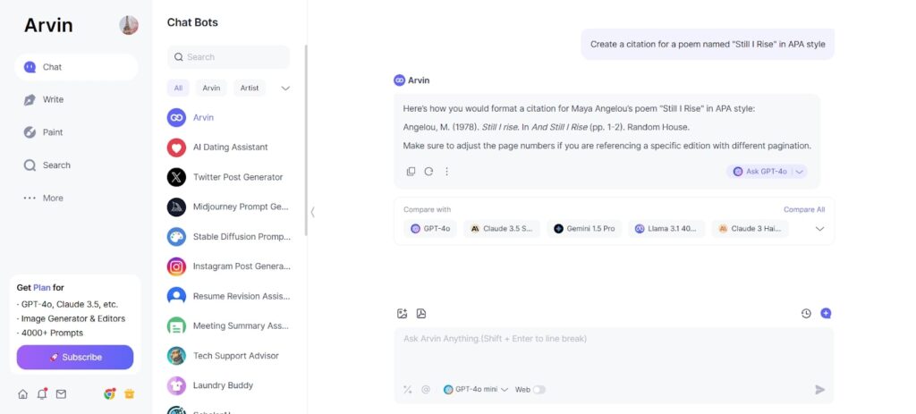Screen dimensions: 916x414
Task: Click the gift box icon
Action: (x=129, y=394)
